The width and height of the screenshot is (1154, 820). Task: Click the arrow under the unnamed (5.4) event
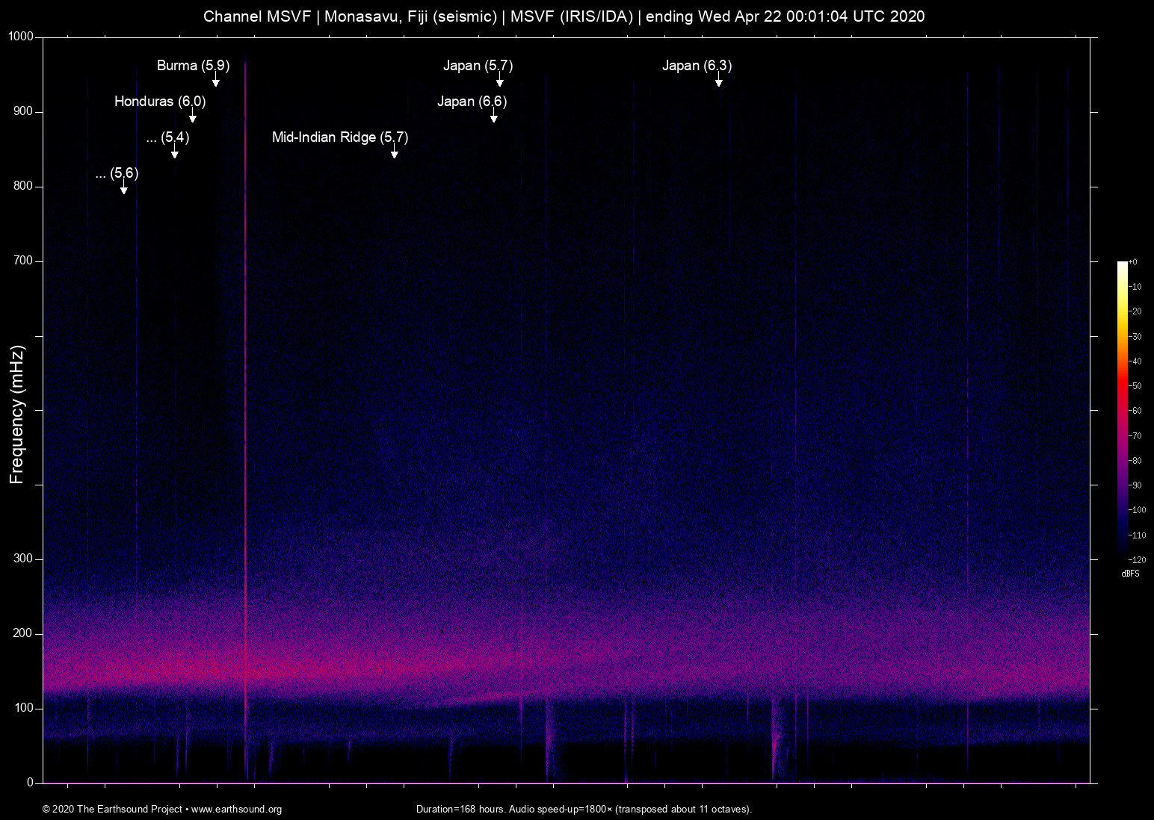pos(175,152)
